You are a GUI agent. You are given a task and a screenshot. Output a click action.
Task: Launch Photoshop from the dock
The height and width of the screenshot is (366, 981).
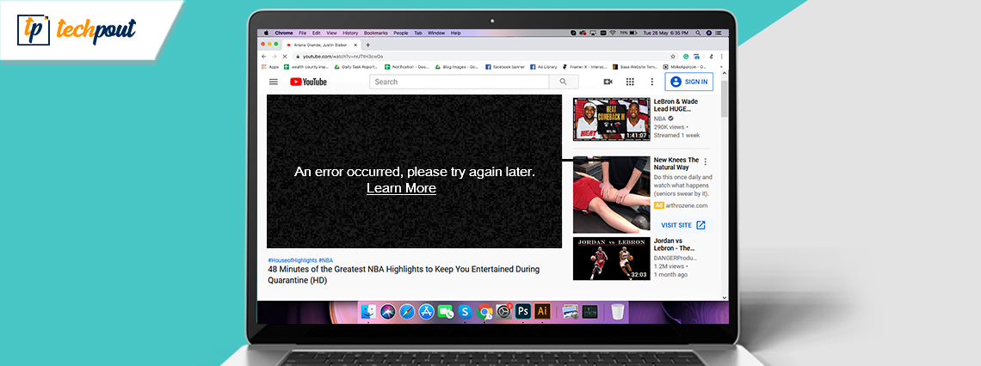523,311
